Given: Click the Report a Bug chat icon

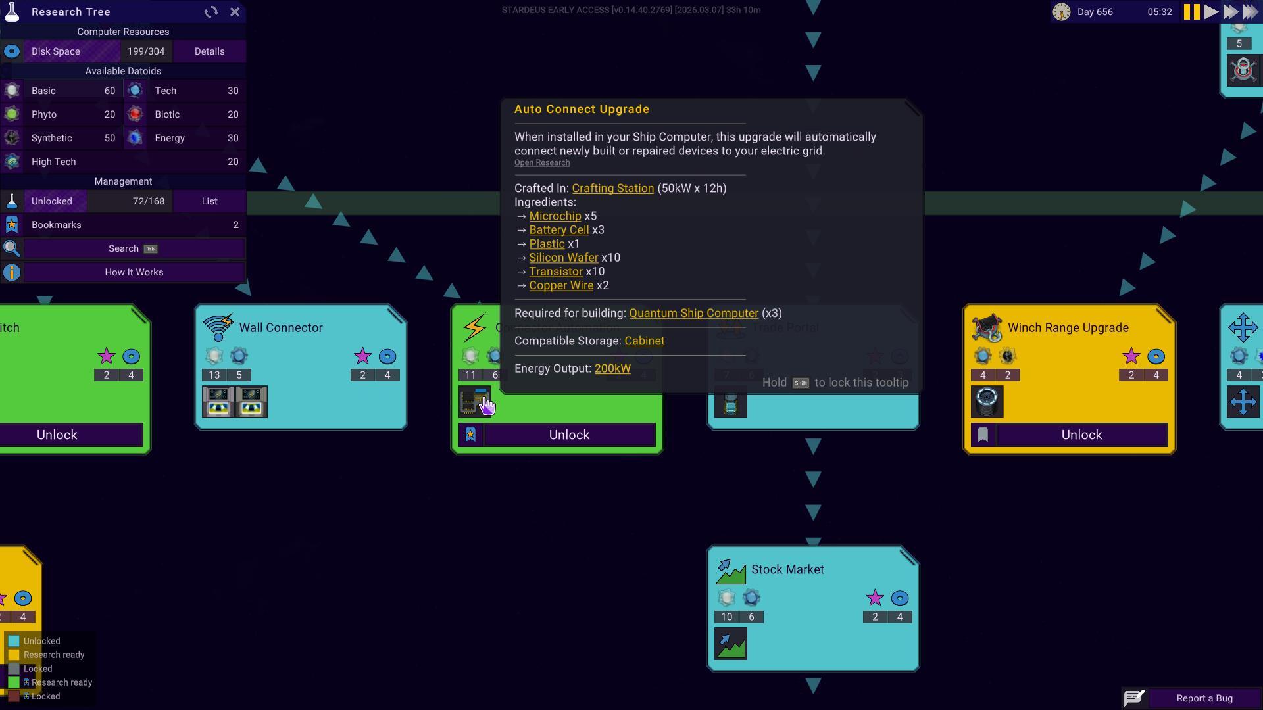Looking at the screenshot, I should [x=1134, y=698].
